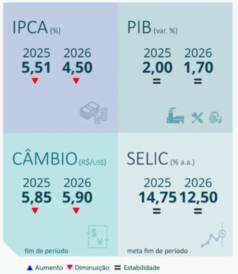238x274 pixels.
Task: Click the PIB 2026 value 1,70
Action: [198, 68]
